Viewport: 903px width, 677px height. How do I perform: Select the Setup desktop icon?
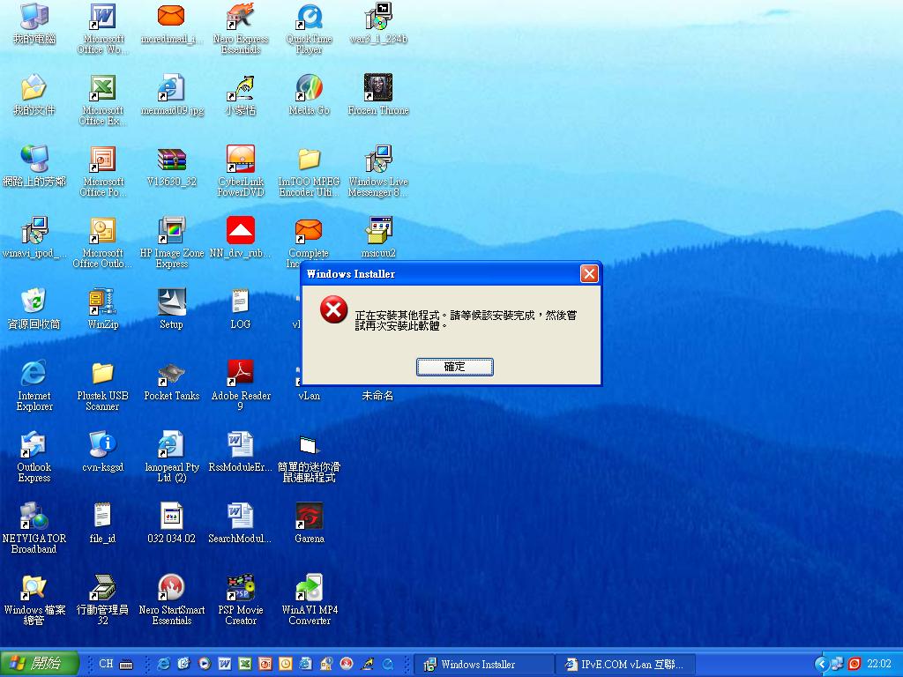(172, 310)
